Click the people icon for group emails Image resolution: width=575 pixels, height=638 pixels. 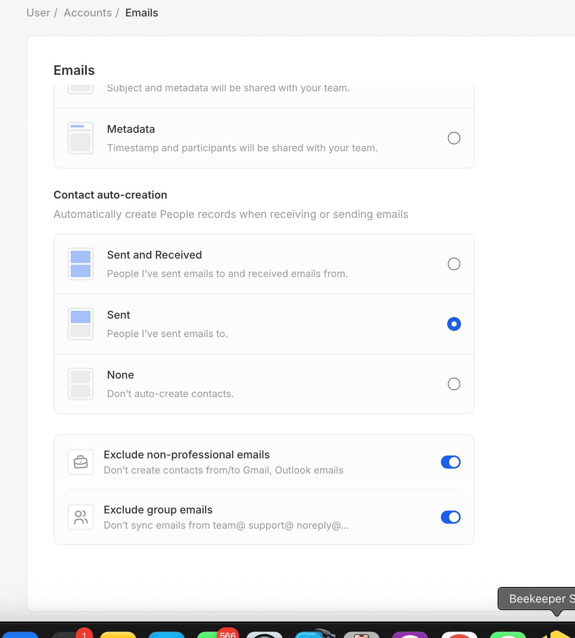point(81,517)
